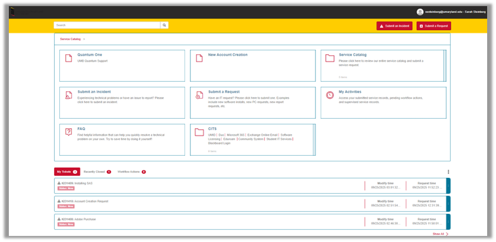Viewport: 496px width, 242px height.
Task: Click the Show All tickets link
Action: pos(440,234)
